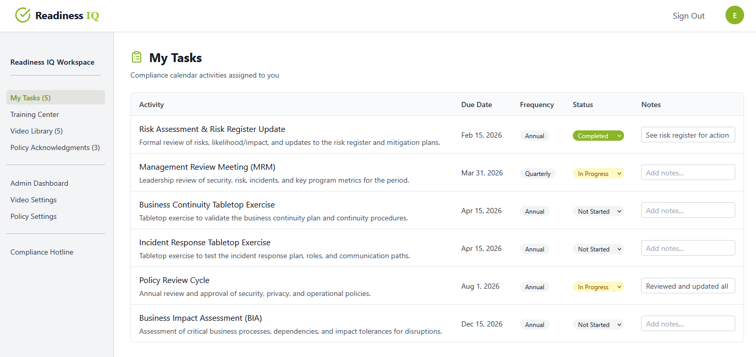Click the Compliance Hotline link

41,251
